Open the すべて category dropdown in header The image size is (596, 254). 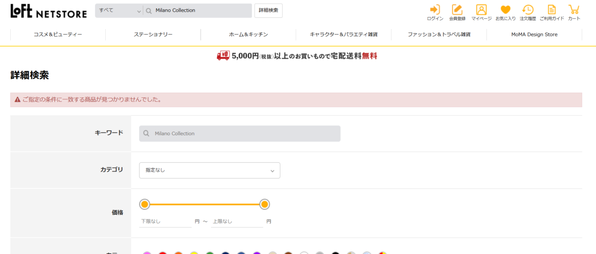[119, 11]
